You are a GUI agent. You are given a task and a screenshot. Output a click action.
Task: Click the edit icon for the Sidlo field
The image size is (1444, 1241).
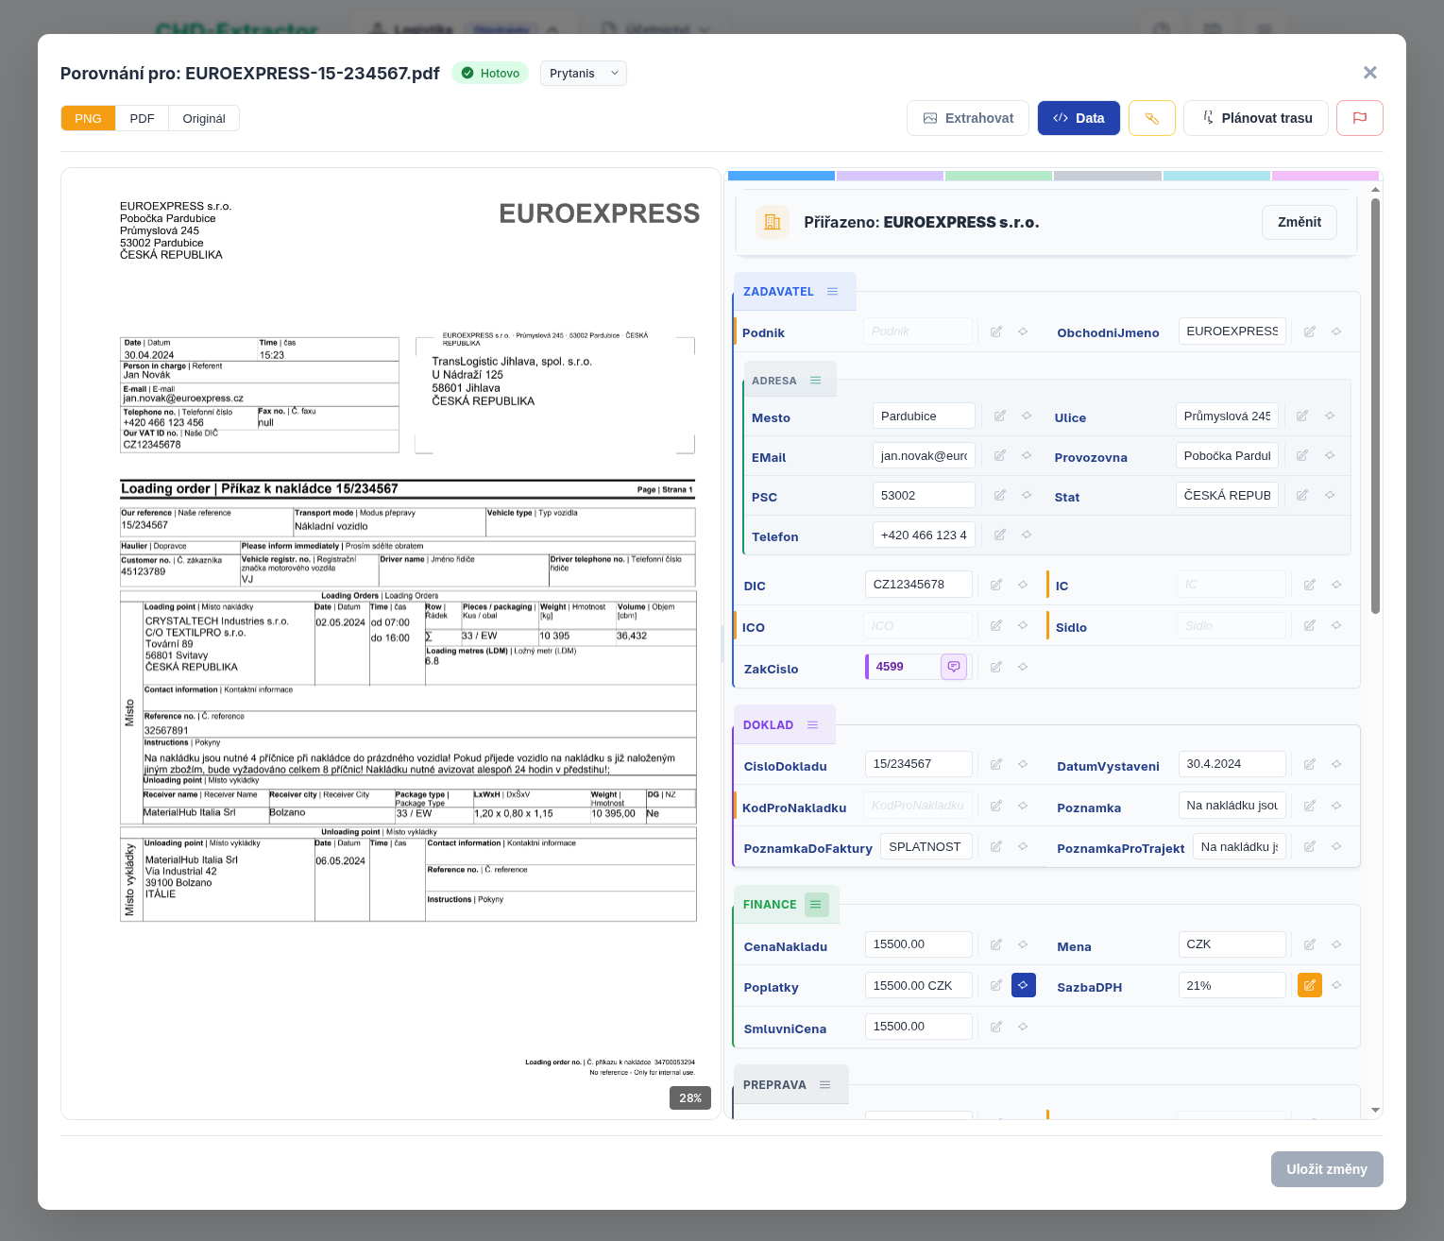tap(1310, 625)
